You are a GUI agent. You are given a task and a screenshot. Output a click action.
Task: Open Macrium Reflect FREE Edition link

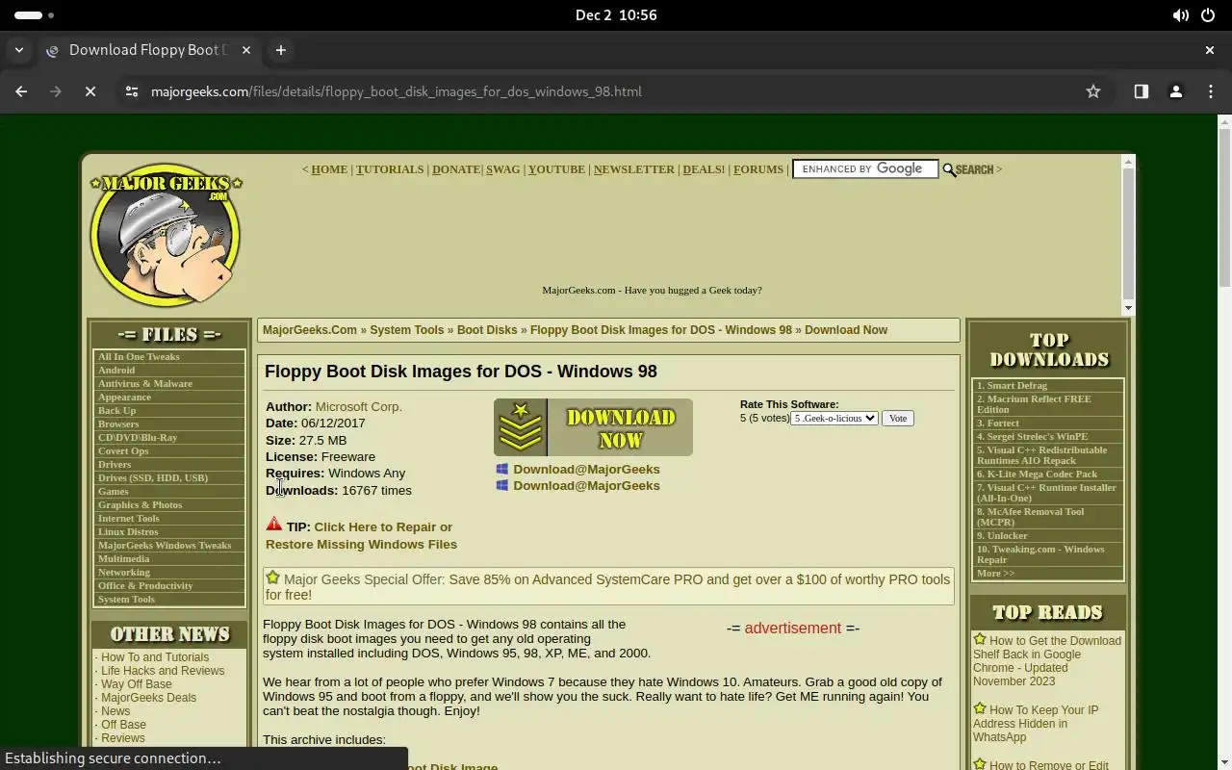[1035, 404]
